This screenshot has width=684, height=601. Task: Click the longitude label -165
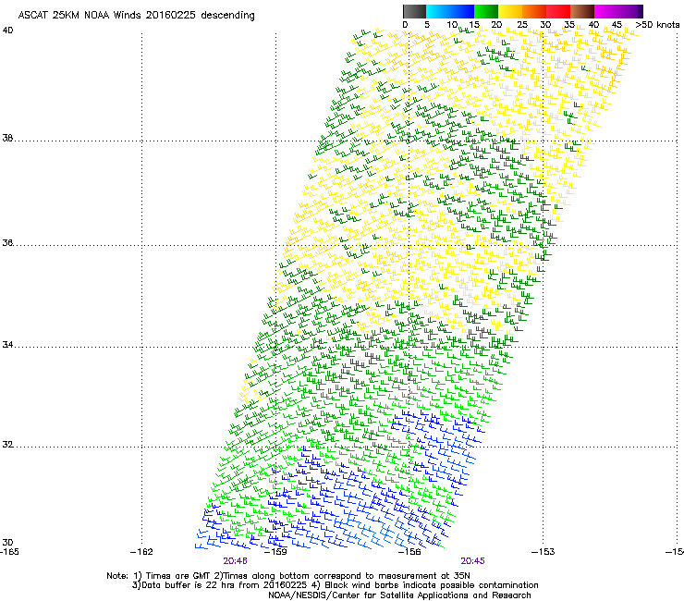9,552
